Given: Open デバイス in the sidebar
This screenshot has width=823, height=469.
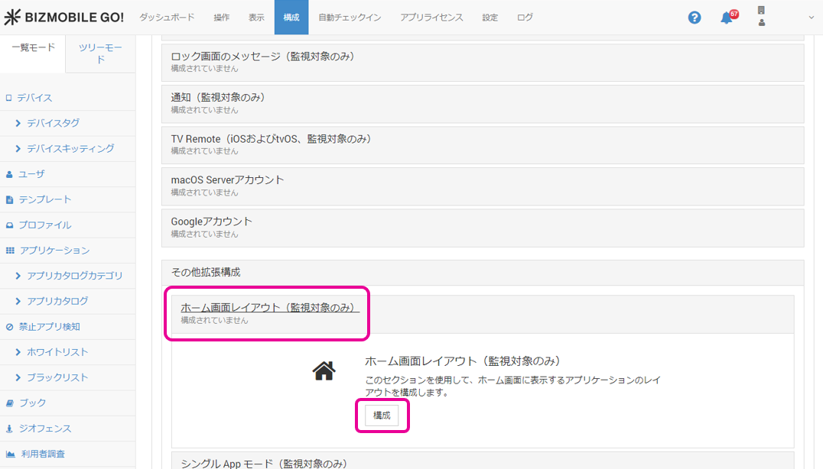Looking at the screenshot, I should click(34, 98).
